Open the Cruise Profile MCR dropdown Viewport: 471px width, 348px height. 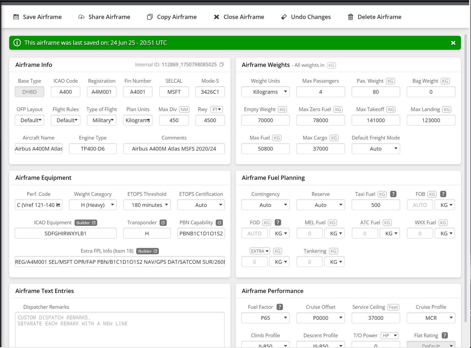pos(431,318)
